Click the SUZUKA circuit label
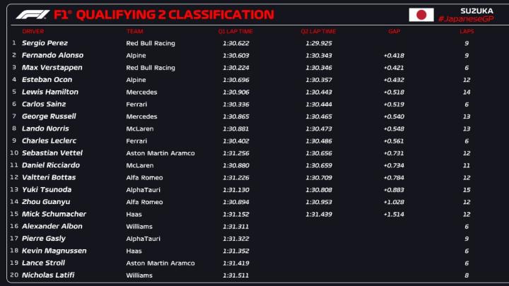509x286 pixels. [472, 10]
